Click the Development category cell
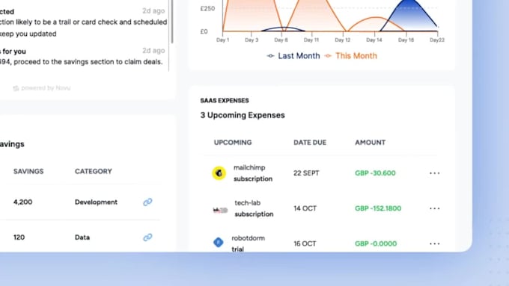The height and width of the screenshot is (286, 509). tap(96, 202)
